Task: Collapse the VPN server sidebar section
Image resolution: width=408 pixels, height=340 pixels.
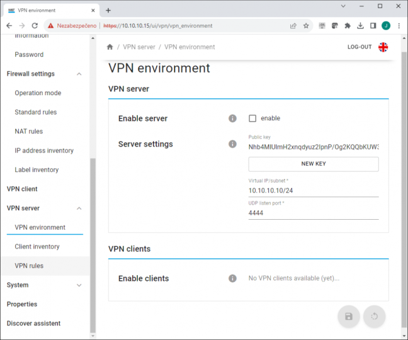Action: [79, 208]
